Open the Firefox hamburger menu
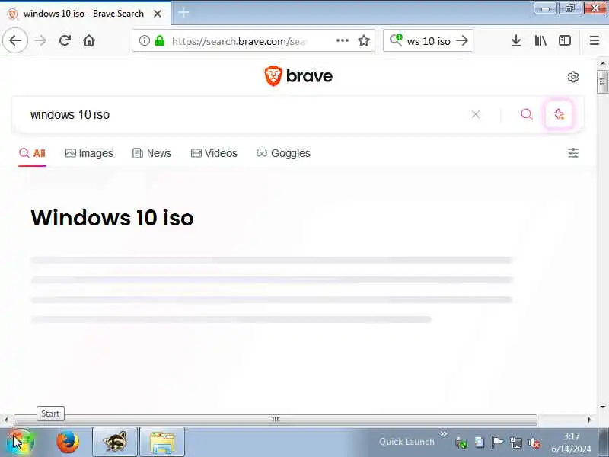609x457 pixels. click(595, 40)
